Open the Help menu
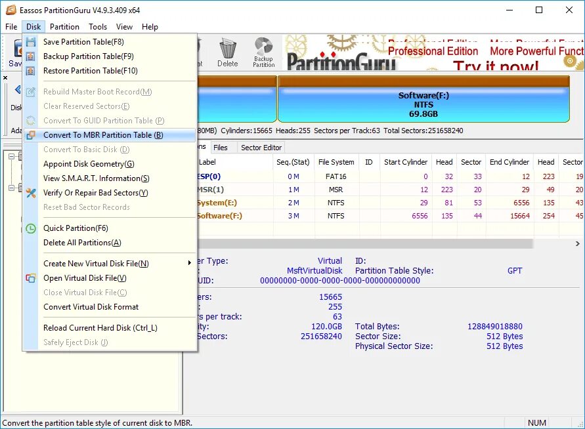Viewport: 585px width, 429px height. [150, 27]
